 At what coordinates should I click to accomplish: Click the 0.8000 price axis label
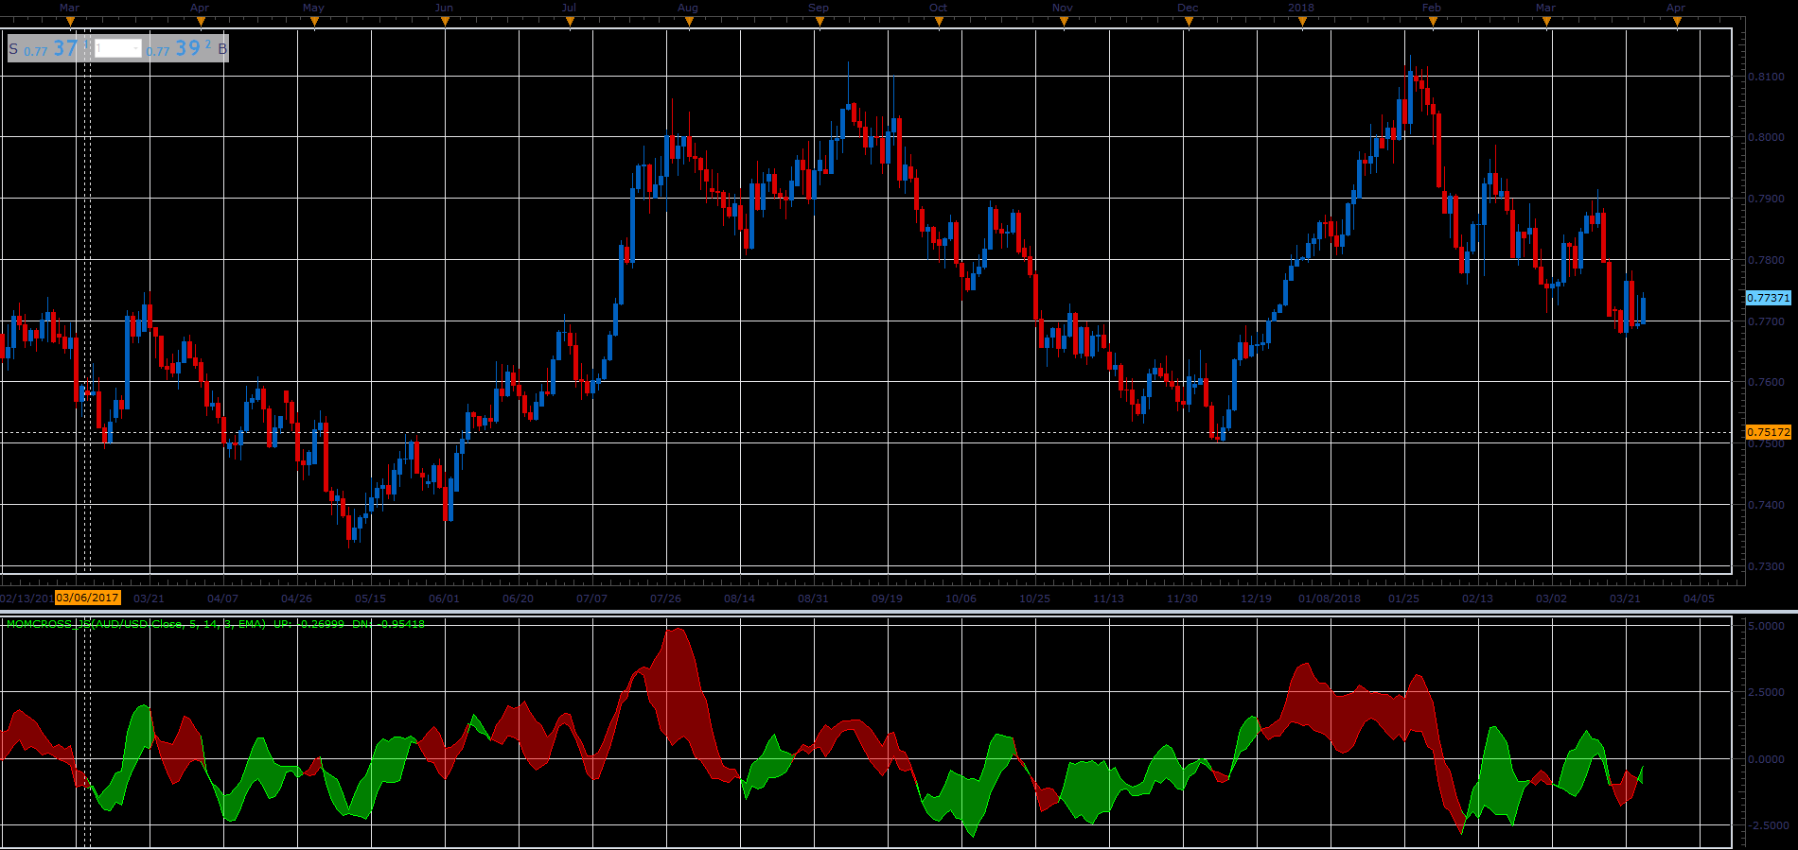tap(1766, 137)
